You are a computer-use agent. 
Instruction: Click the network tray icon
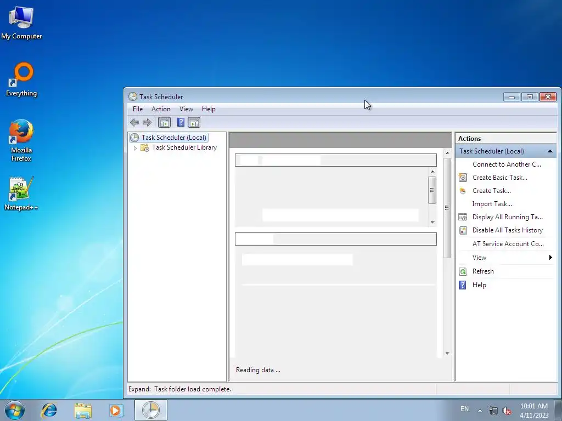coord(493,411)
